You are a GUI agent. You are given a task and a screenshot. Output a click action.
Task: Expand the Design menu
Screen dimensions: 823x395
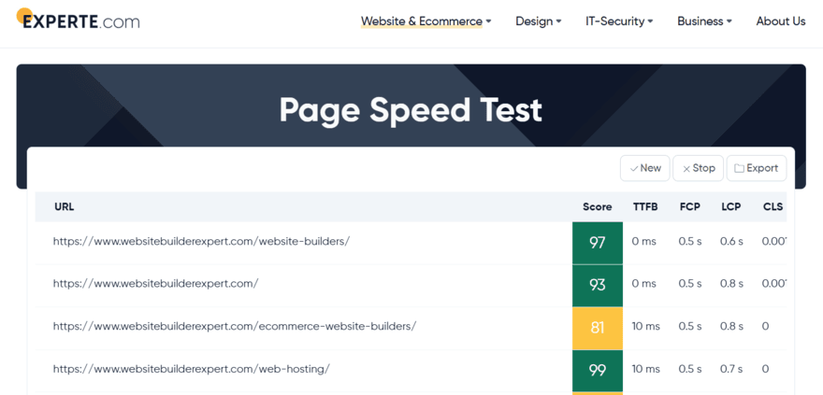click(539, 21)
